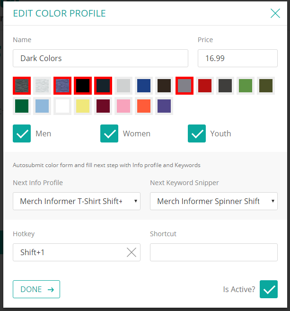Toggle the Is Active checkbox
The width and height of the screenshot is (290, 311).
(x=269, y=289)
